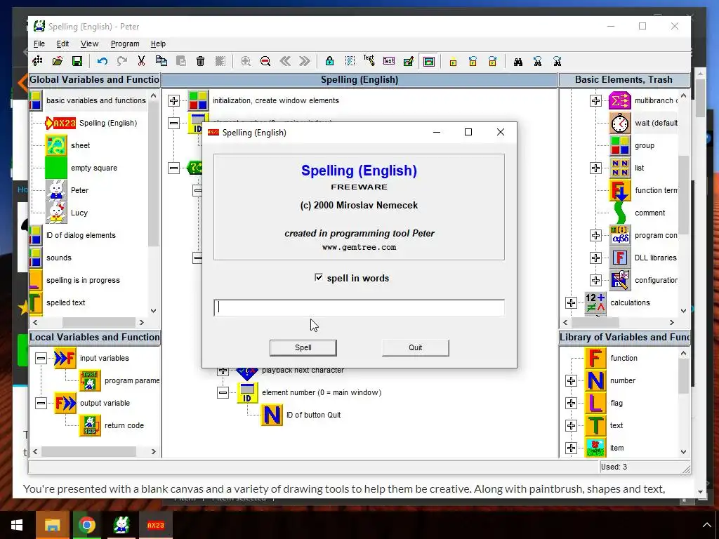Expand the multibranch element node
This screenshot has height=539, width=719.
pos(595,100)
